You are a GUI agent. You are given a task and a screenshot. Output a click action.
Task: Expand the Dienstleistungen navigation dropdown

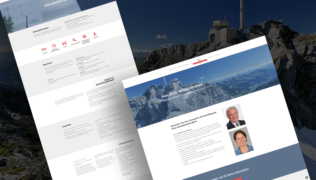click(184, 65)
